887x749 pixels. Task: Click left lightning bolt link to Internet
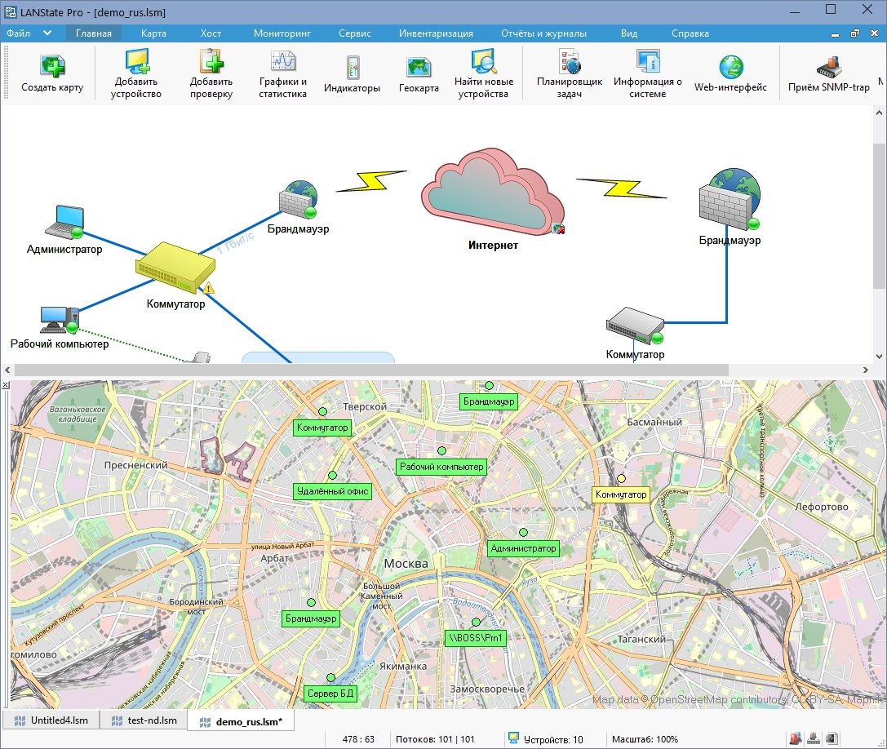click(371, 182)
